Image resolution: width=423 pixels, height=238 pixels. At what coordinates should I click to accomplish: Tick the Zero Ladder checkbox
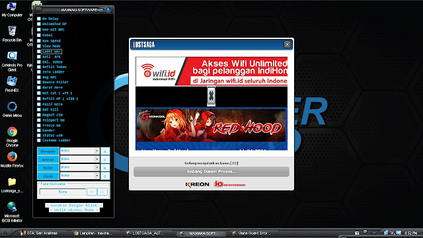click(39, 72)
